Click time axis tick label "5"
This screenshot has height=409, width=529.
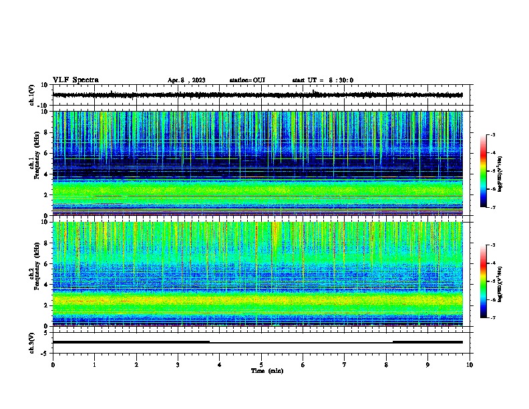(x=261, y=365)
